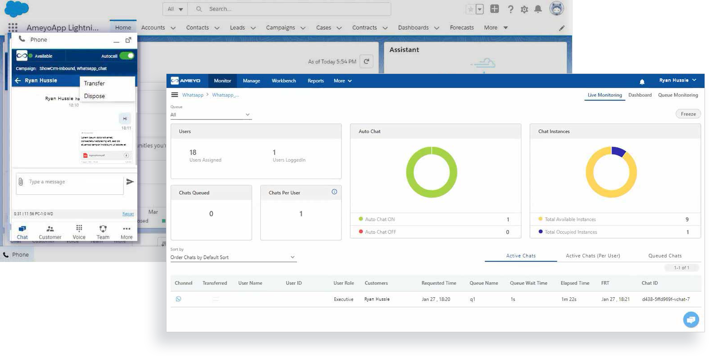This screenshot has height=356, width=709.
Task: Open the Voice dialpad tab
Action: [x=79, y=232]
